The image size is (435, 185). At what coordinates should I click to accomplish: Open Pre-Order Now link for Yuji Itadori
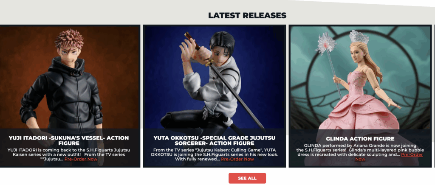(81, 159)
